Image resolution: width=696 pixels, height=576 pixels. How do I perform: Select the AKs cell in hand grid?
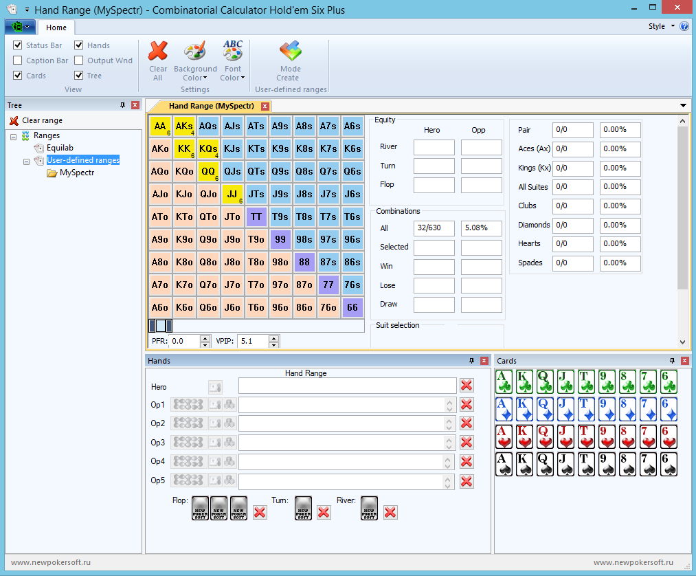[x=184, y=126]
